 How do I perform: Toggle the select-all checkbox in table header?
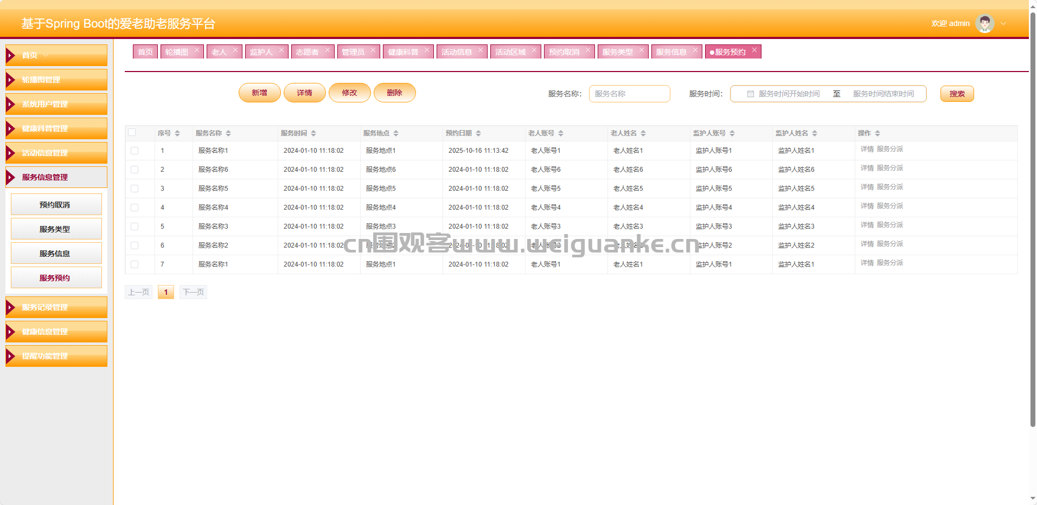(132, 132)
